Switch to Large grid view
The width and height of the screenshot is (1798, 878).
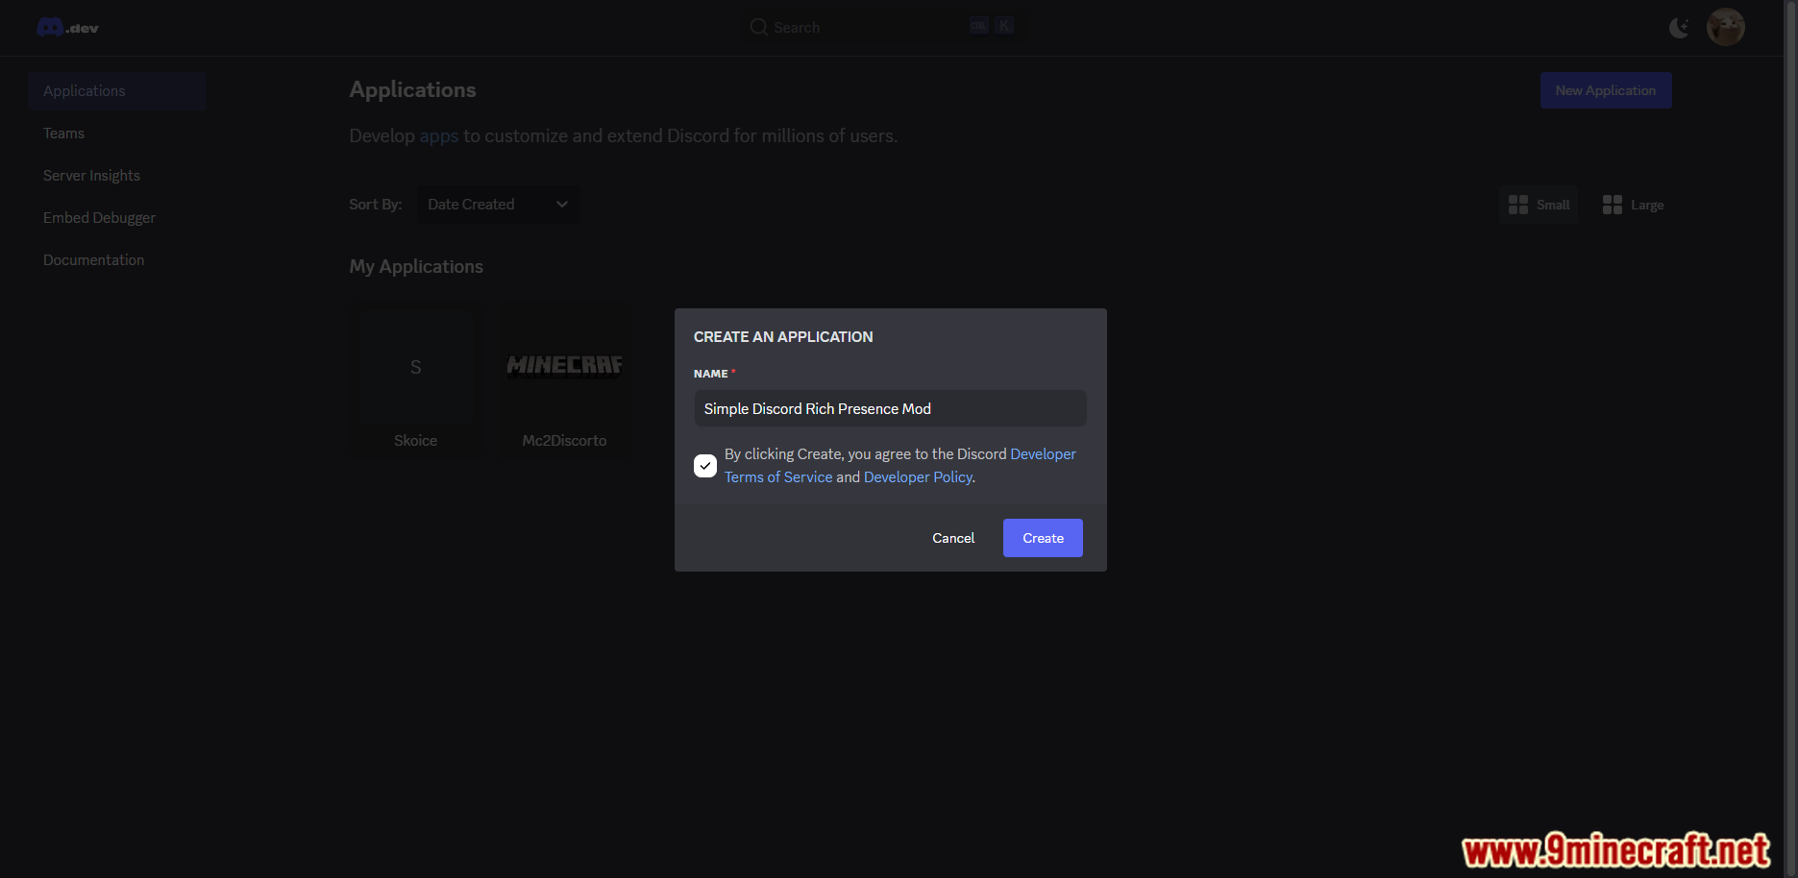[x=1633, y=205]
